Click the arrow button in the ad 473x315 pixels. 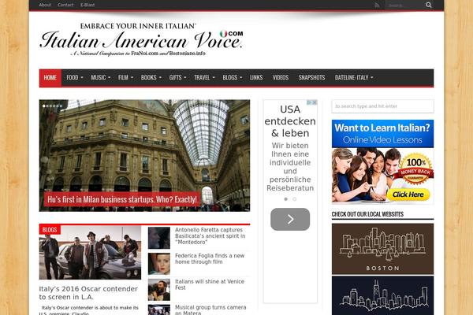point(290,219)
